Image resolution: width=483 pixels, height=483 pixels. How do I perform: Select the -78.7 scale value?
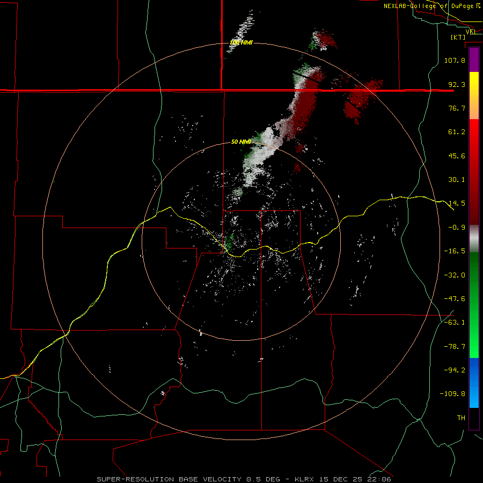point(455,347)
